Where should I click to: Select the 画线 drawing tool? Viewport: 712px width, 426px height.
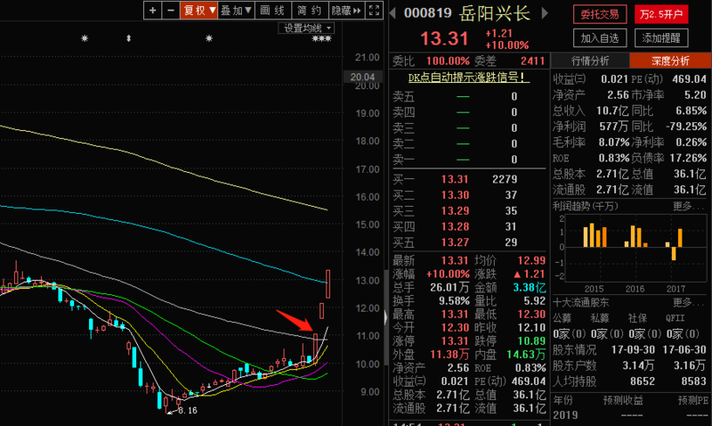click(x=272, y=11)
